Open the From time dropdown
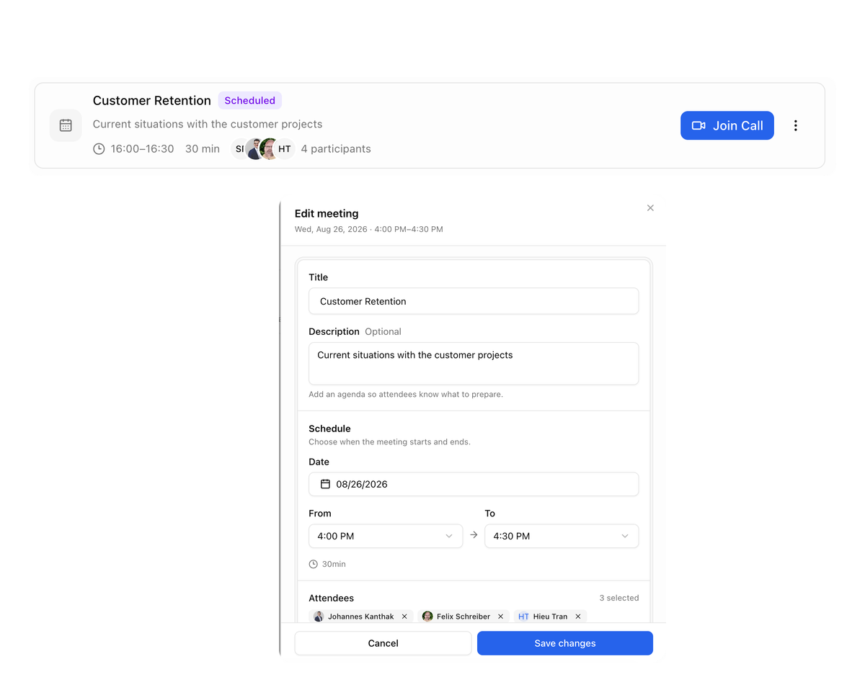The height and width of the screenshot is (677, 865). 386,536
